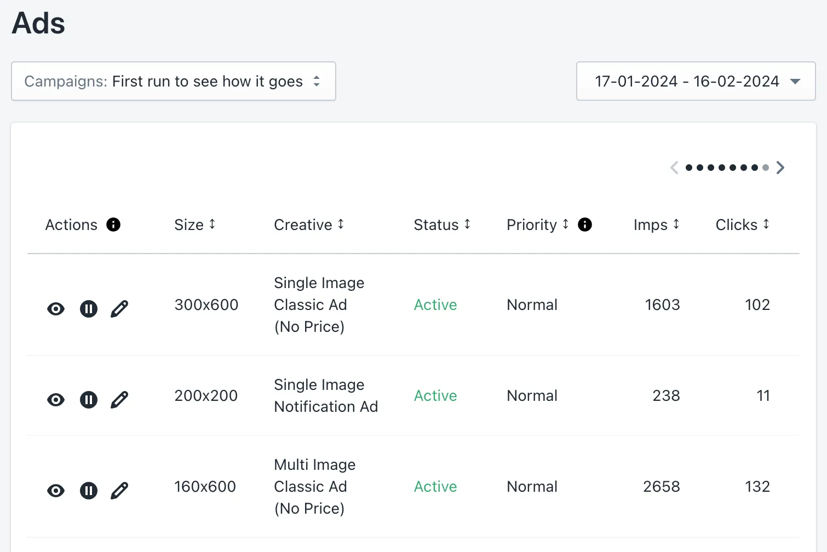Click the Imps value 238
The image size is (827, 552).
pos(667,395)
